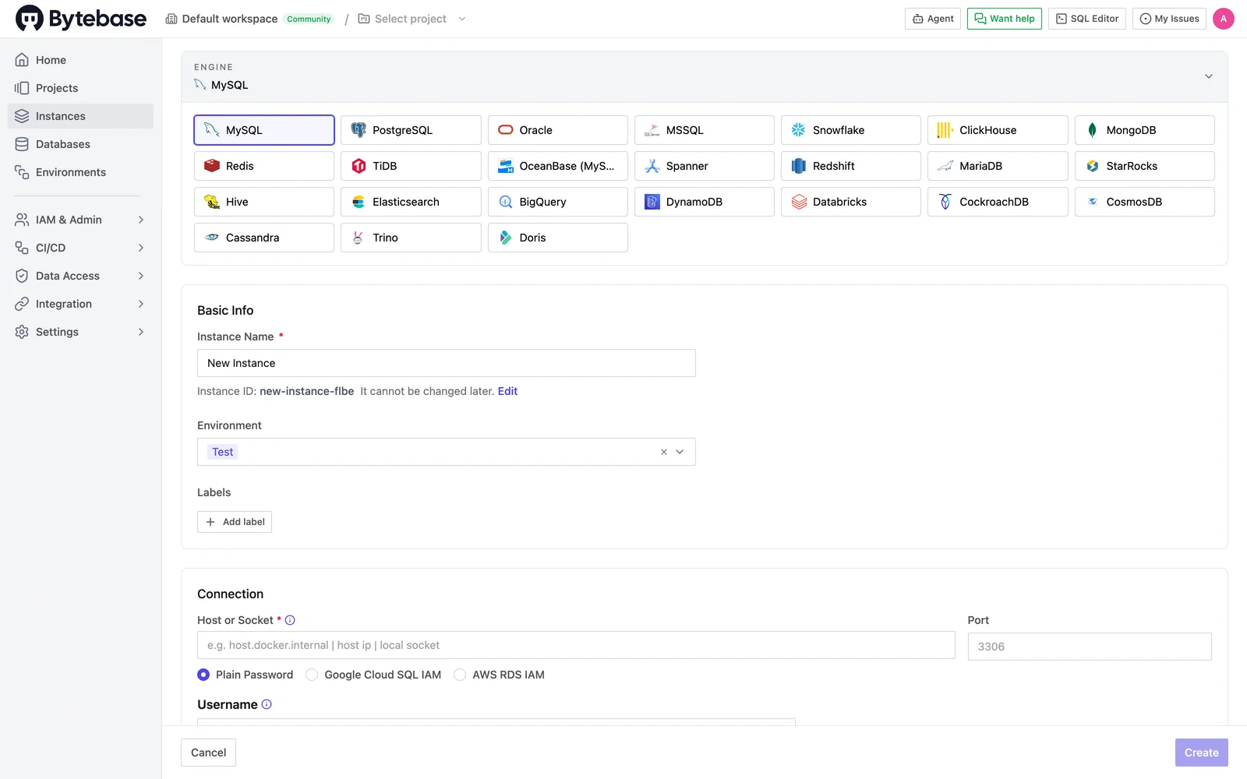Click the Bytebase logo
The image size is (1247, 779).
coord(81,19)
